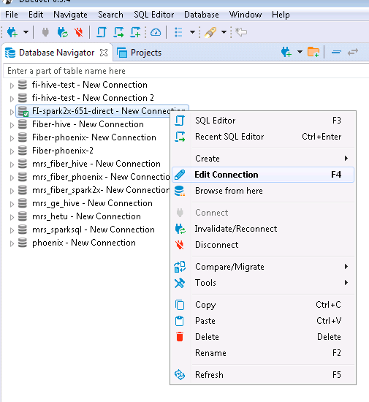Click the grey Connect plug toolbar icon

pos(45,32)
